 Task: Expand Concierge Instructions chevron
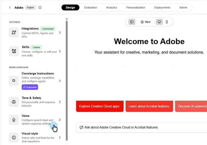(60, 81)
